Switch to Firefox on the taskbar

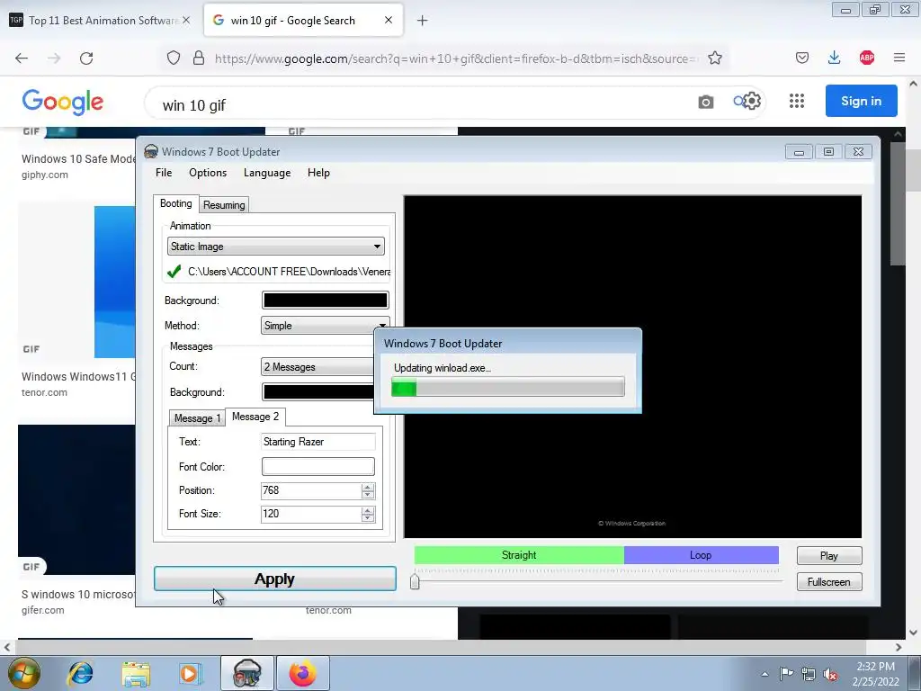(302, 673)
